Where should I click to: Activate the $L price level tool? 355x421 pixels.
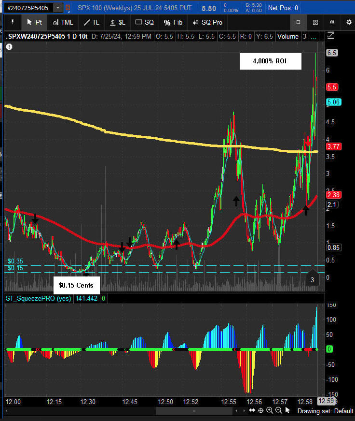coord(118,22)
